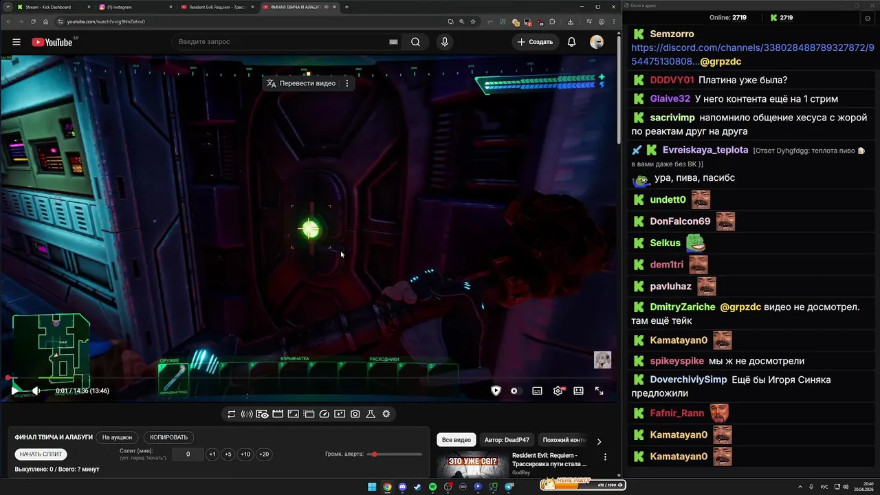Switch to Instagram browser tab
The width and height of the screenshot is (880, 495).
[x=135, y=7]
